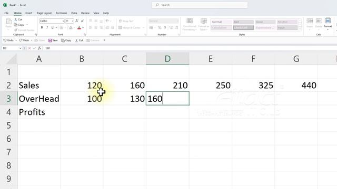
Task: Toggle Underline formatting
Action: point(52,28)
